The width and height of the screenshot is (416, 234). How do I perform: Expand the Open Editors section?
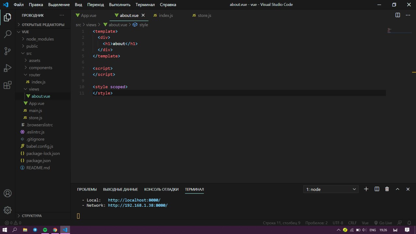coord(43,24)
